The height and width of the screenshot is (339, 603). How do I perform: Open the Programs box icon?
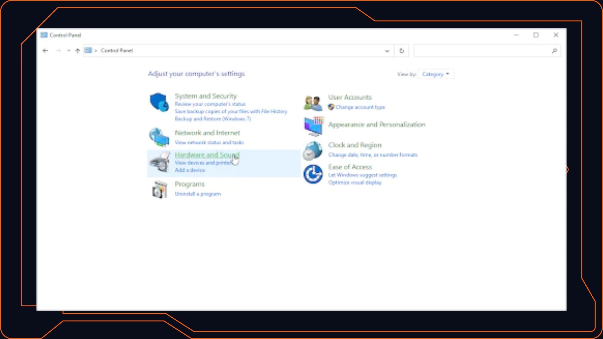[160, 189]
